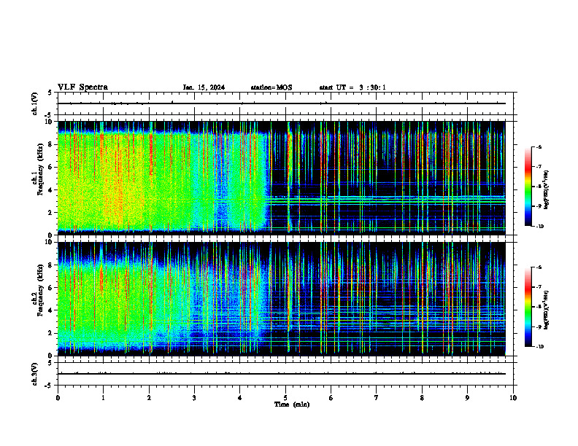Click the "-10" label on ch.1 colorbar

(x=539, y=227)
